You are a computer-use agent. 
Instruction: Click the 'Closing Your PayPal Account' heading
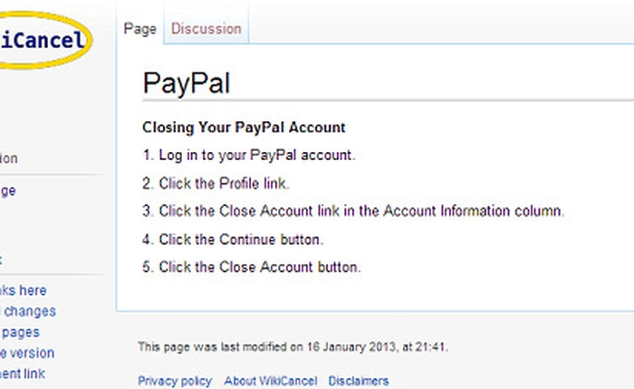[x=244, y=128]
